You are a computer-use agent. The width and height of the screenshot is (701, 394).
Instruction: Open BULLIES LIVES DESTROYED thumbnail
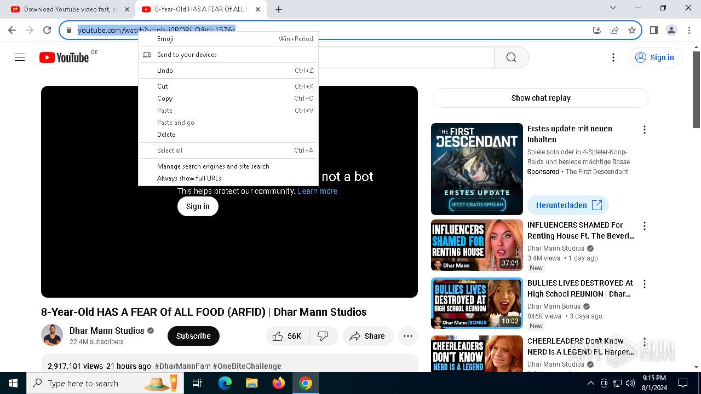(477, 303)
